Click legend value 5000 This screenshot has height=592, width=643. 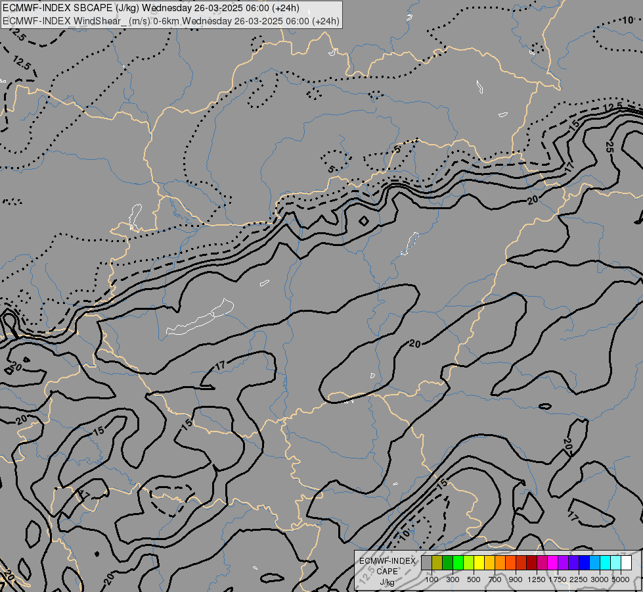[621, 580]
